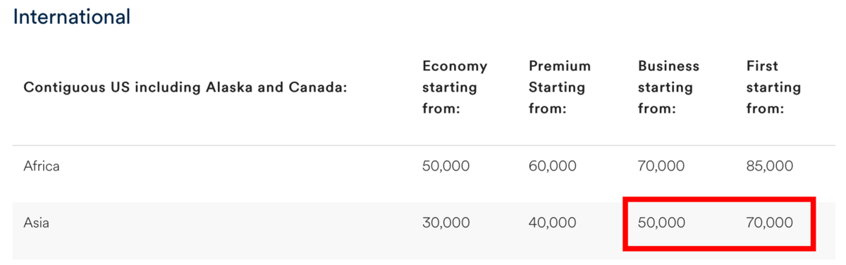Click the red highlight box border
The width and height of the screenshot is (846, 265).
(x=718, y=200)
